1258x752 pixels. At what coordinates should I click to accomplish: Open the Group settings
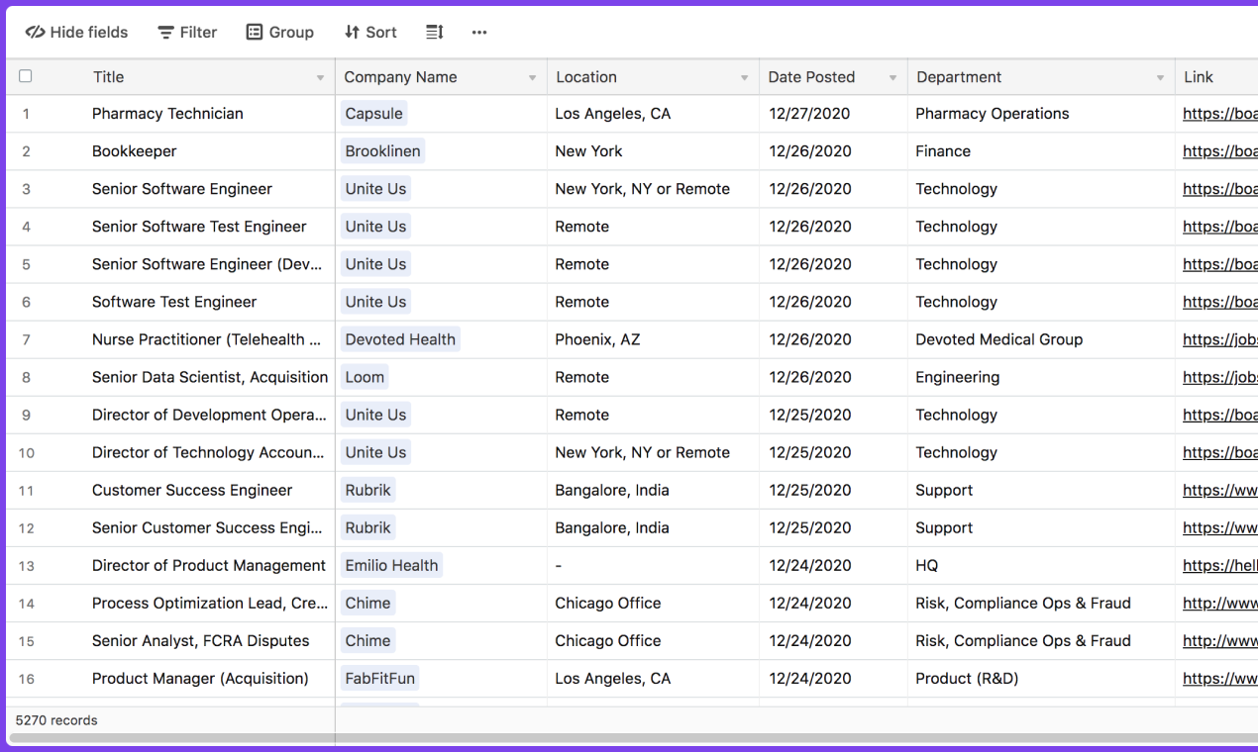(280, 32)
